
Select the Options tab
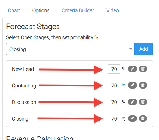tap(41, 10)
